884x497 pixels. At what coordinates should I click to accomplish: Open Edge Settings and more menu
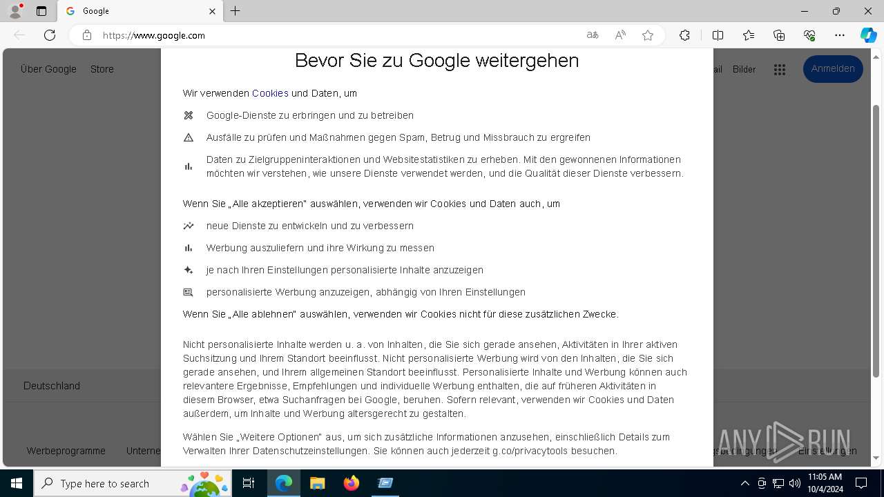click(x=840, y=35)
